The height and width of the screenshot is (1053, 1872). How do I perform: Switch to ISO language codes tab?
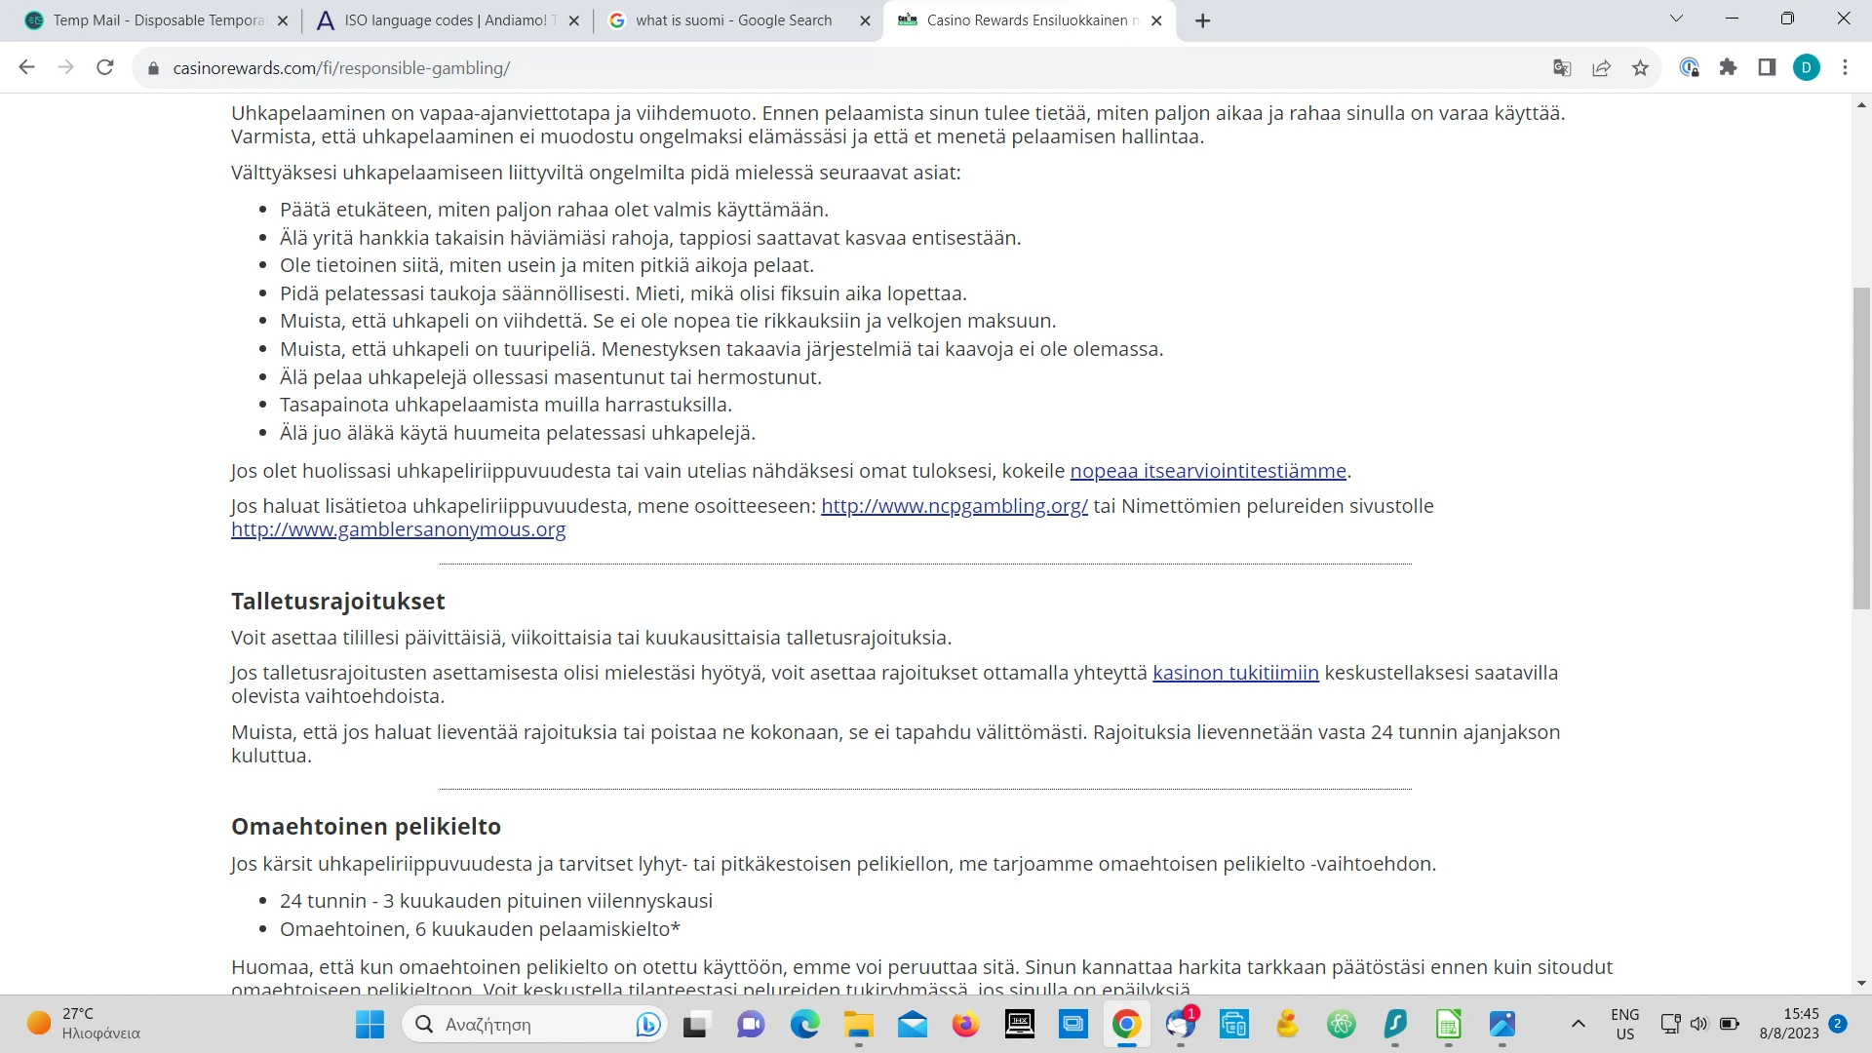(x=448, y=20)
